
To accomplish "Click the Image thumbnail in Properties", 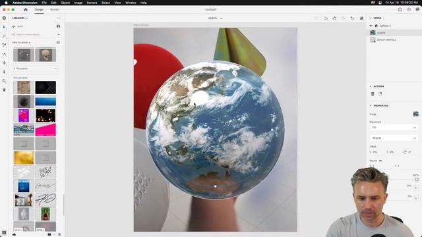I will 415,114.
